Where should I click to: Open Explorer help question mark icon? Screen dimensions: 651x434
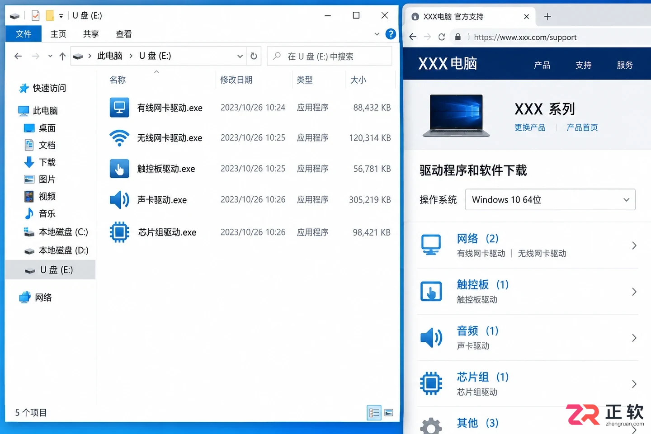coord(391,34)
